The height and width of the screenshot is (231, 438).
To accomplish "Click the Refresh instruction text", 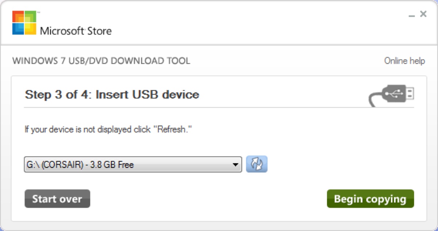I will coord(108,129).
